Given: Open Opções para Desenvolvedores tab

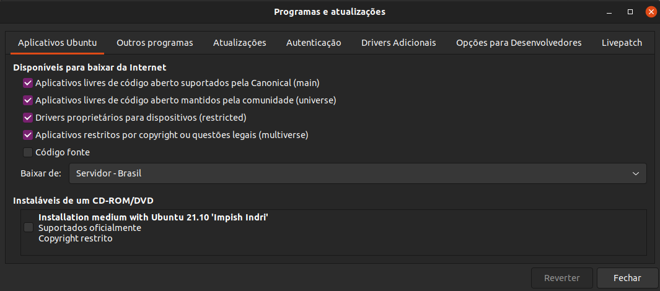Looking at the screenshot, I should point(519,43).
